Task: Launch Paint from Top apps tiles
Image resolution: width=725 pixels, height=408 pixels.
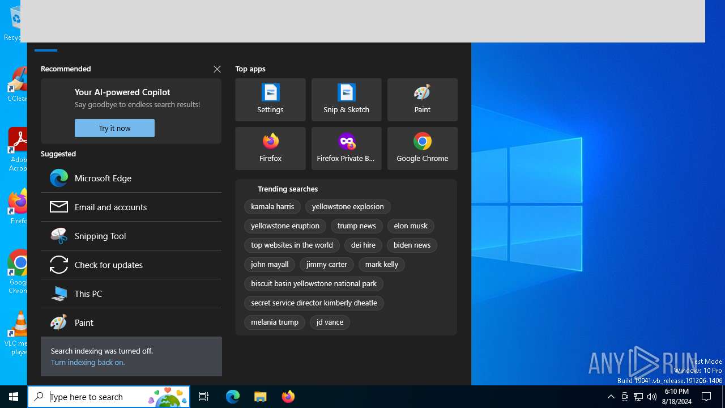Action: click(422, 100)
